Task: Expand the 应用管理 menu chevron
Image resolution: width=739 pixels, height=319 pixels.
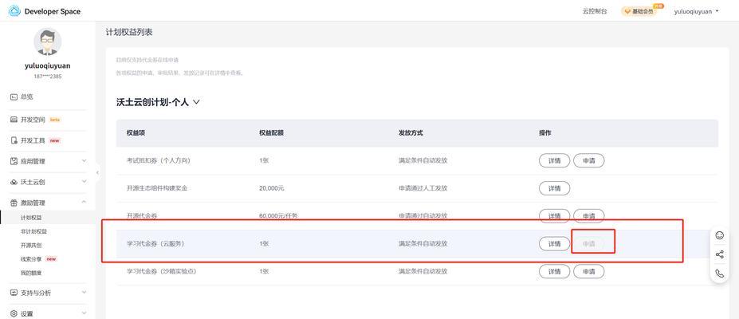Action: (x=84, y=161)
